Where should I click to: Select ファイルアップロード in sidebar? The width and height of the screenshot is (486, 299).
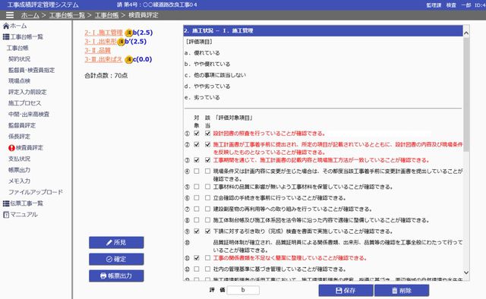coord(36,193)
